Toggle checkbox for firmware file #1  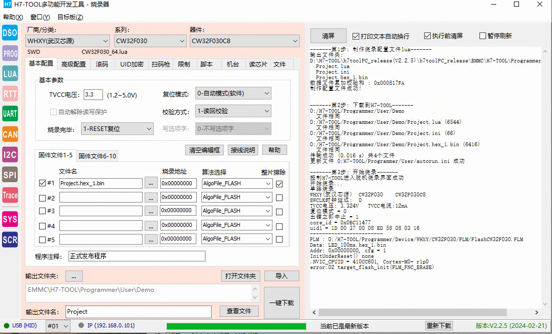point(42,183)
